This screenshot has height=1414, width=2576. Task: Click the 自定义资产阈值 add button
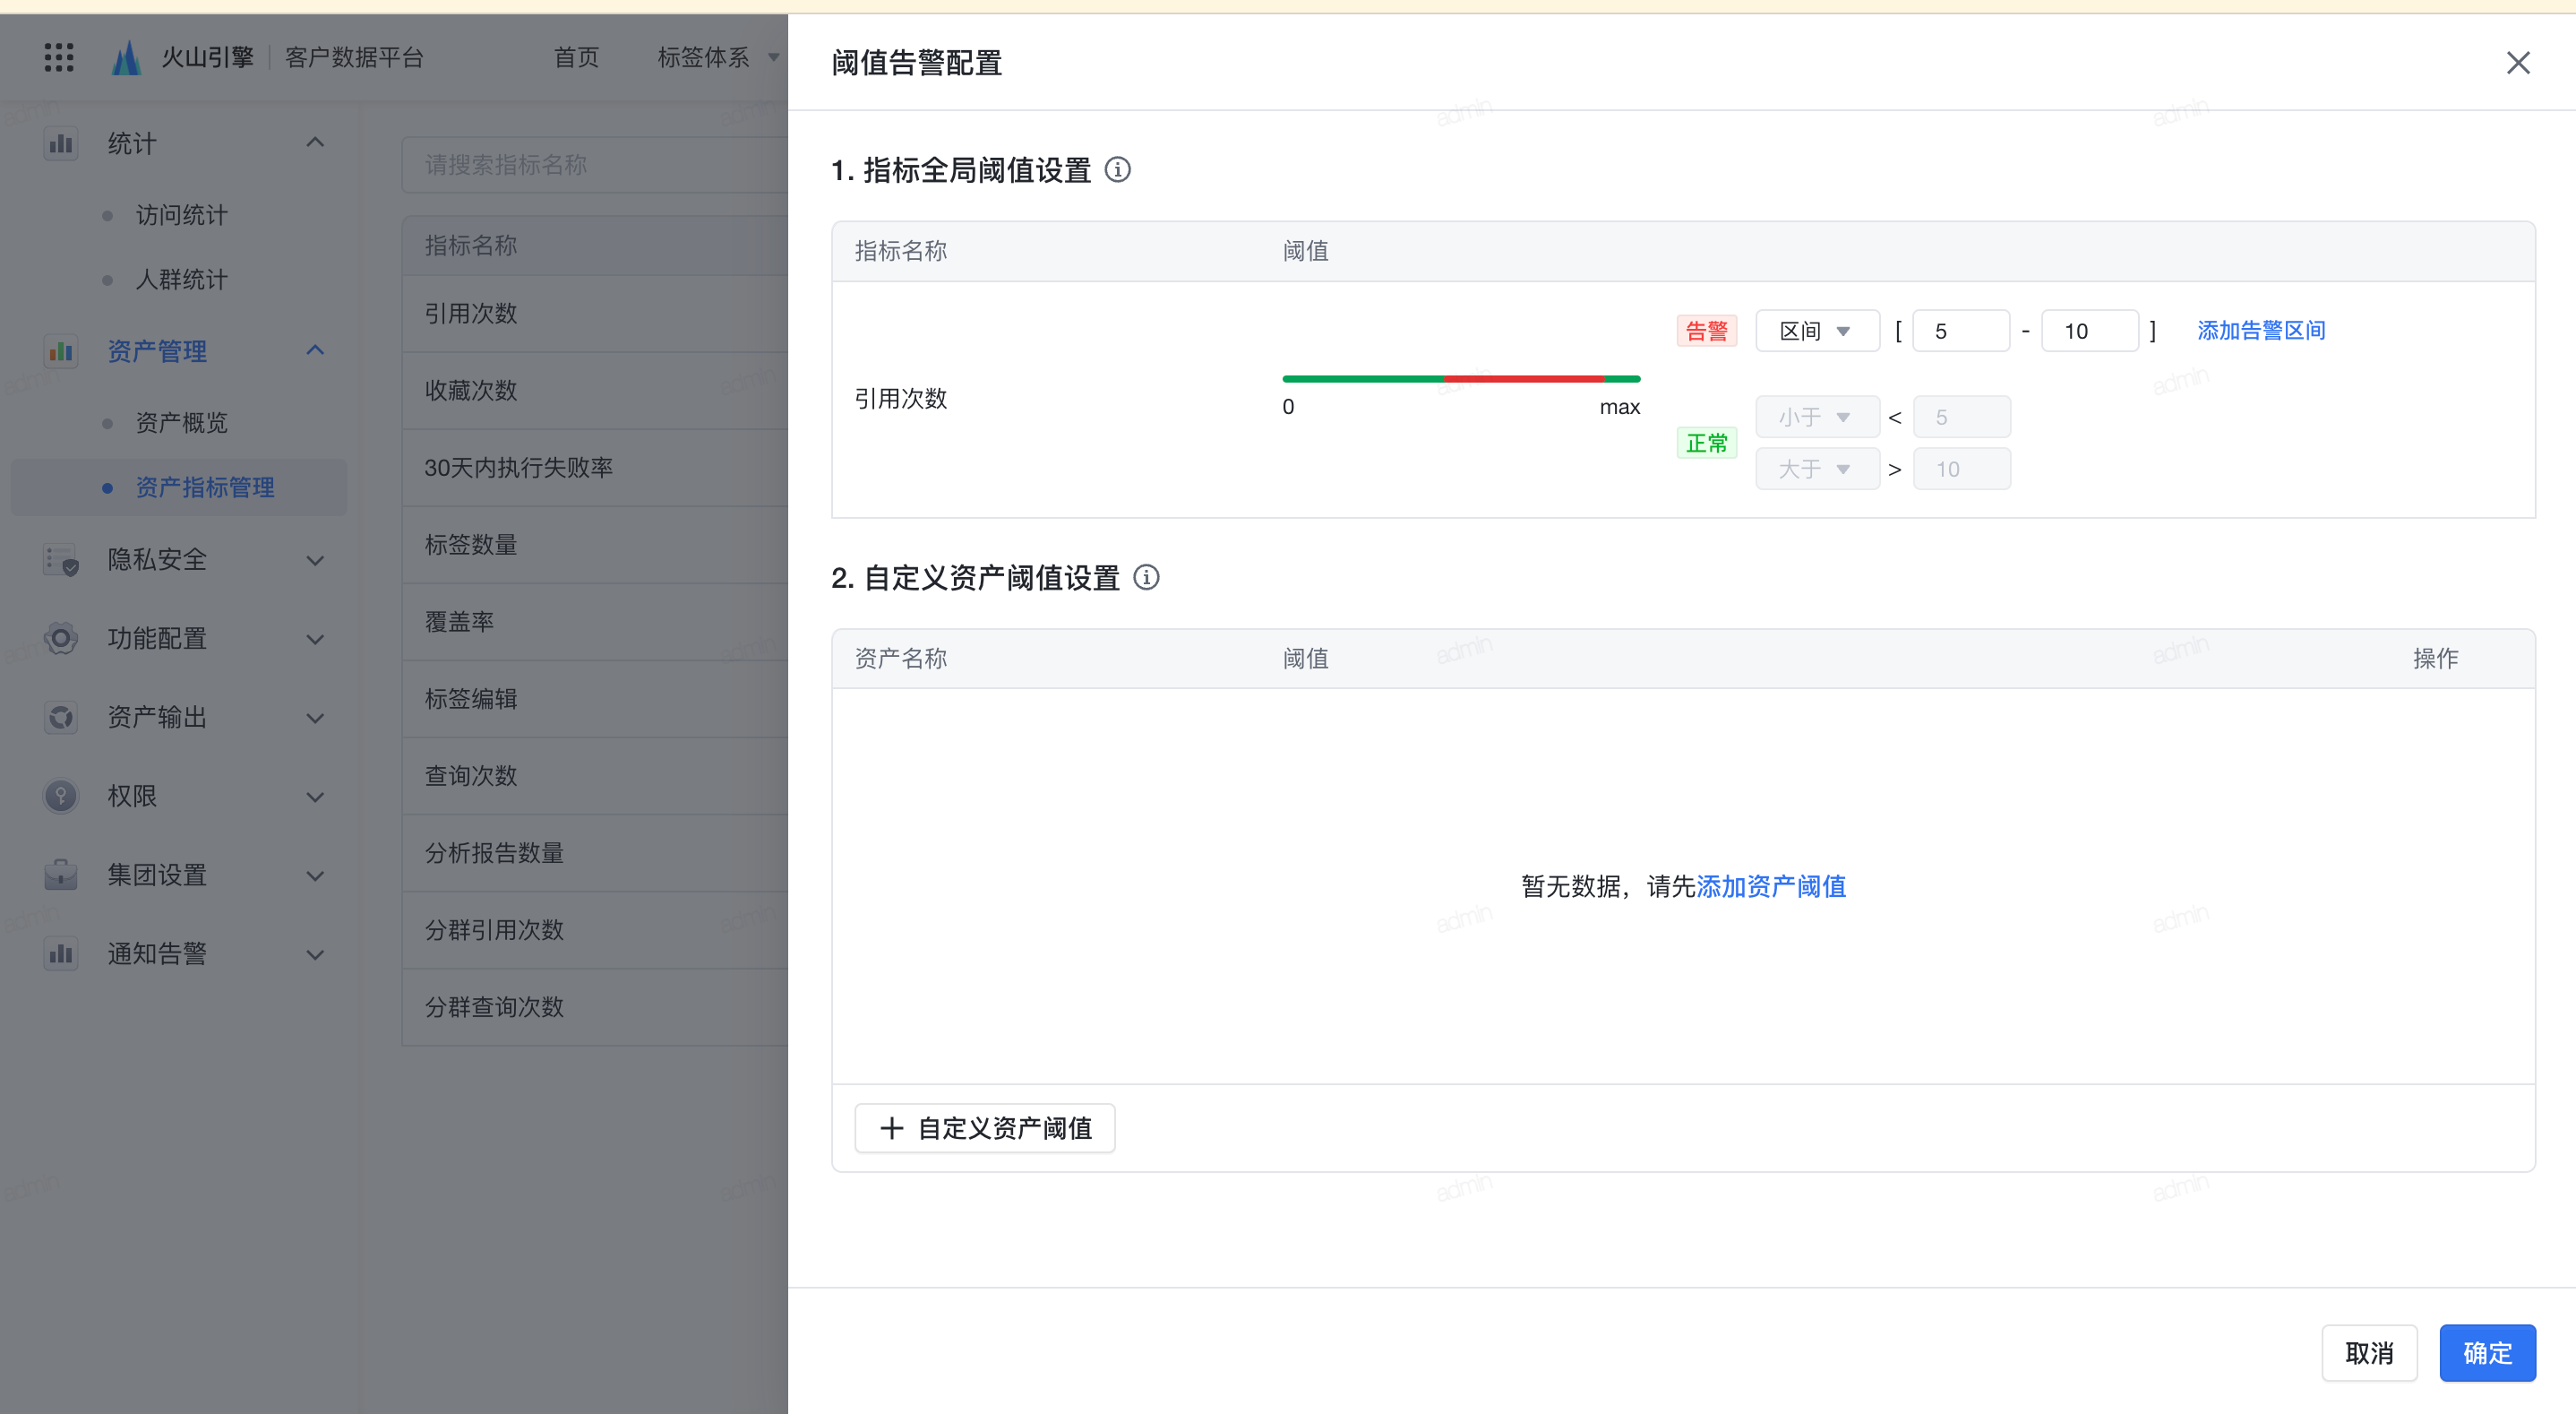coord(985,1129)
